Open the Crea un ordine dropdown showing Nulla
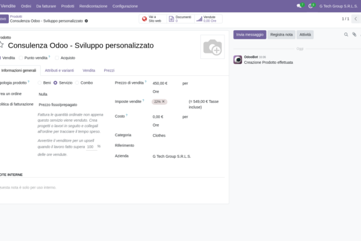361x241 pixels. (72, 94)
